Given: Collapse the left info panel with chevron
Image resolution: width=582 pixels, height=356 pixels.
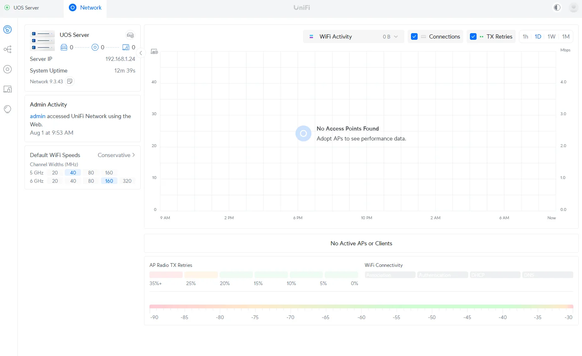Looking at the screenshot, I should point(141,53).
